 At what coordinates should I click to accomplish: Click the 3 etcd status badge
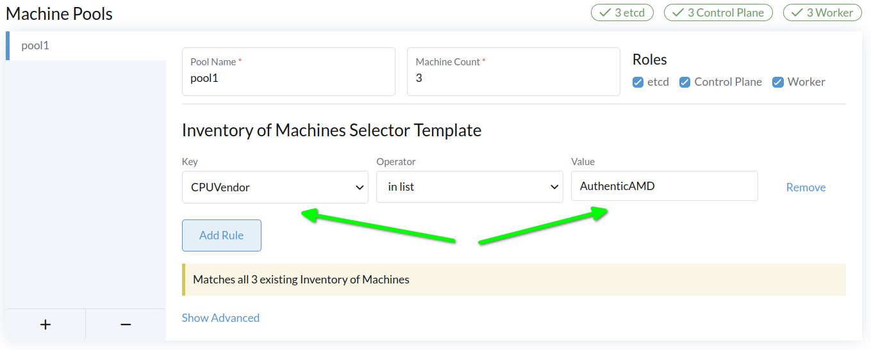(x=622, y=12)
